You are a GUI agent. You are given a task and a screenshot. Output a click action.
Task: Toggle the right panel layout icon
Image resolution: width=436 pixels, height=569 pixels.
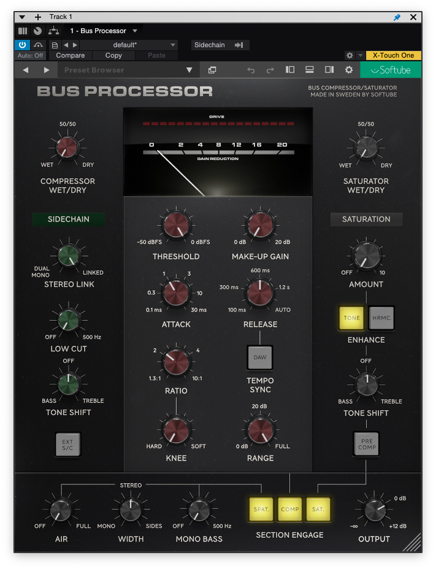pos(329,70)
